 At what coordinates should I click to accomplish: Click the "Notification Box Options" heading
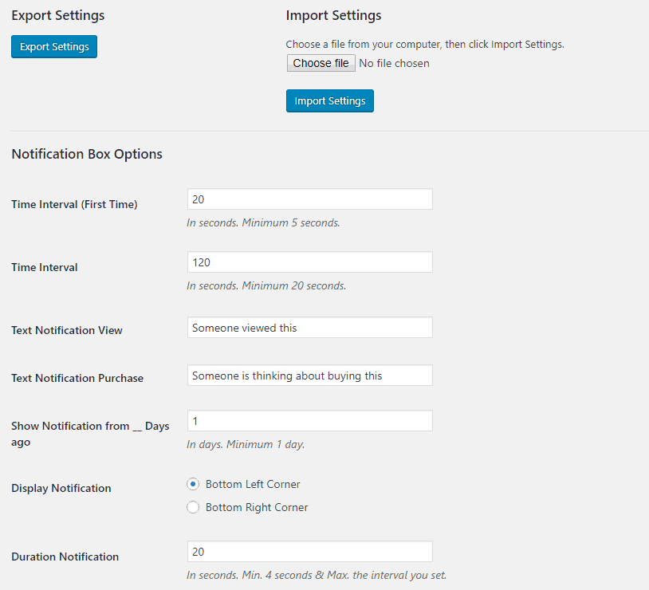coord(87,154)
